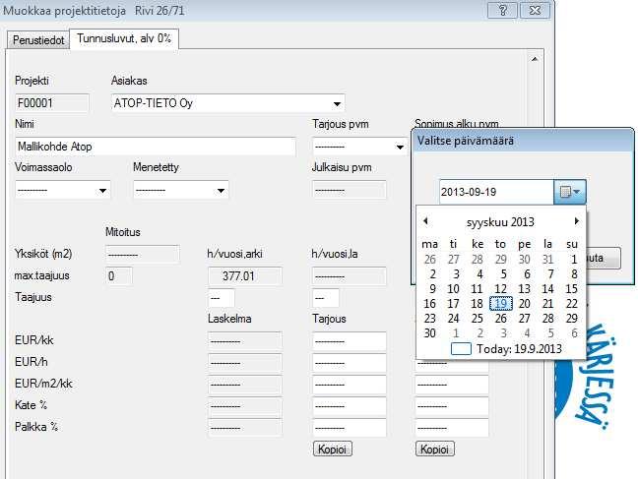Screen dimensions: 638x479
Task: Click the Yksiköt (m2) Mitoitus field
Action: tap(142, 255)
